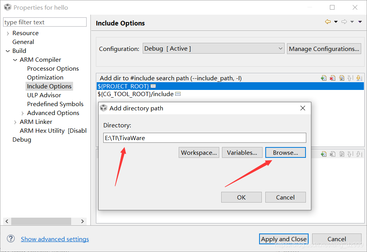Click right arrow of tree scrollbar
The height and width of the screenshot is (252, 367).
[x=82, y=221]
